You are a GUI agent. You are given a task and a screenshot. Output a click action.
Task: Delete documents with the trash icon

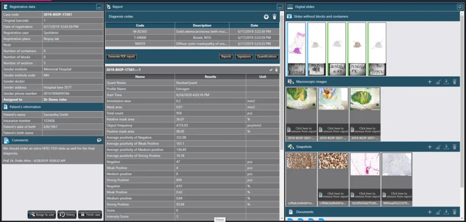point(455,212)
